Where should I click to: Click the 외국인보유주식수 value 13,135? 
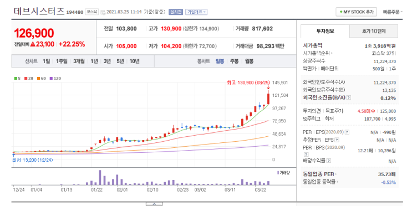[389, 90]
